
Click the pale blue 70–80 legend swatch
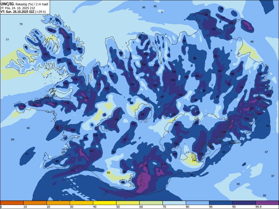pos(174,203)
